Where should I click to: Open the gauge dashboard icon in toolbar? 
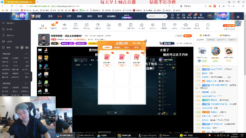click(x=197, y=25)
